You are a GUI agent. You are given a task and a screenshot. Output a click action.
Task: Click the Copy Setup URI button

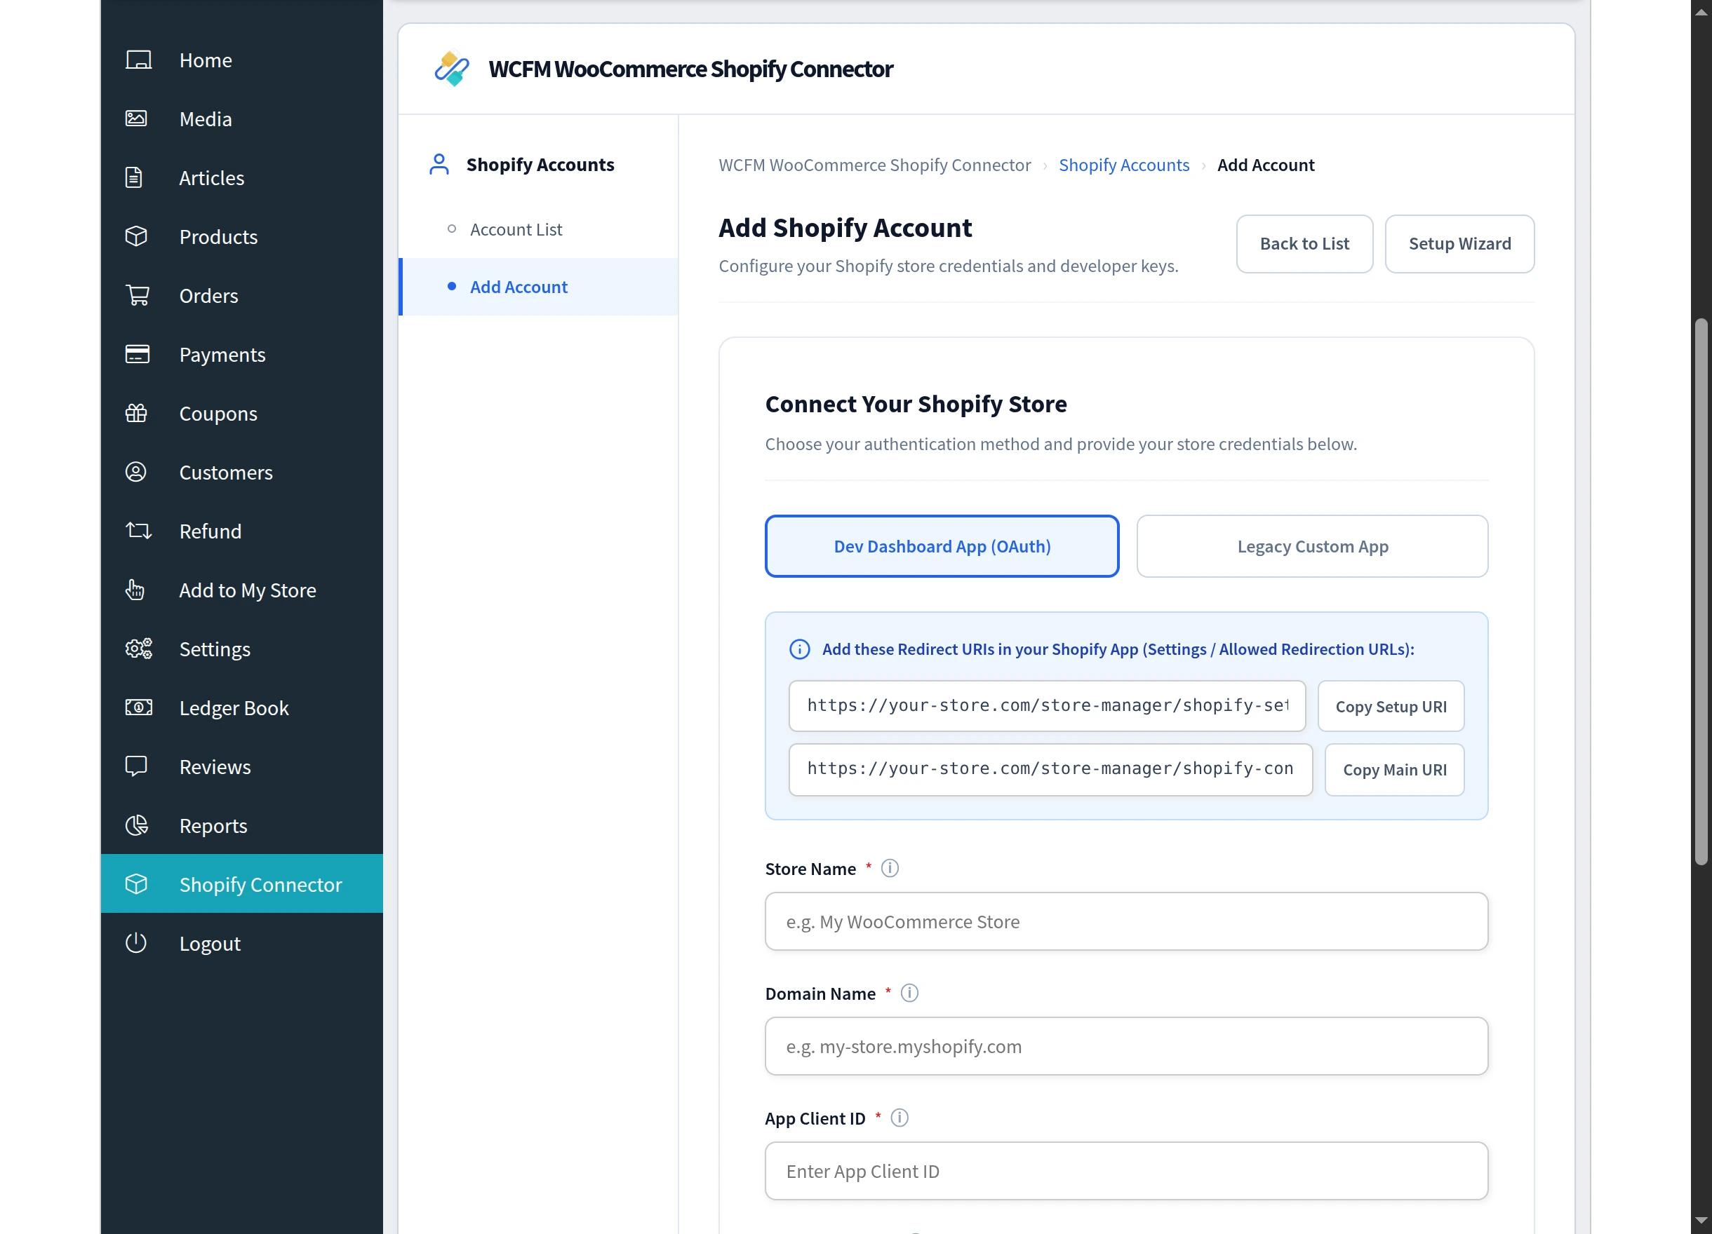(1391, 706)
